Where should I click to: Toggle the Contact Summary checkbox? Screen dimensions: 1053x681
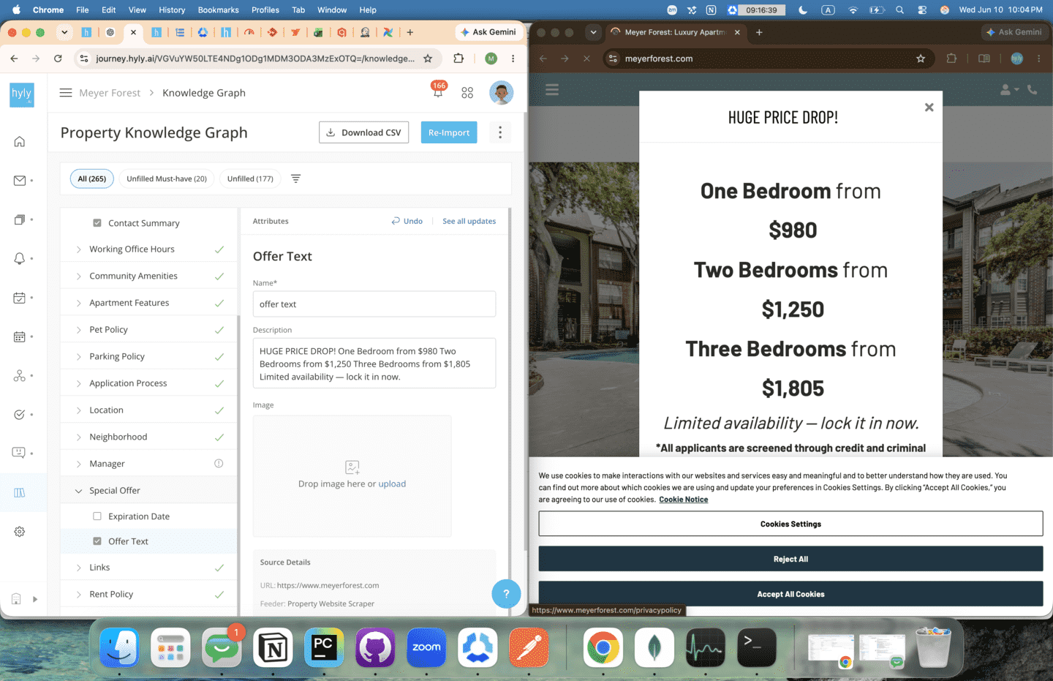(x=97, y=223)
